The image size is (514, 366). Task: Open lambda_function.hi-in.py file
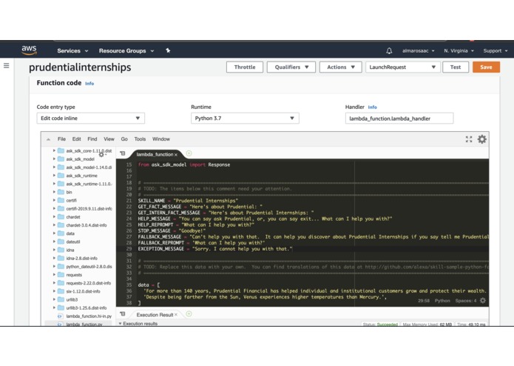tap(89, 316)
